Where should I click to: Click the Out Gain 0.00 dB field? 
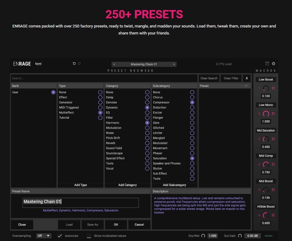(253, 236)
